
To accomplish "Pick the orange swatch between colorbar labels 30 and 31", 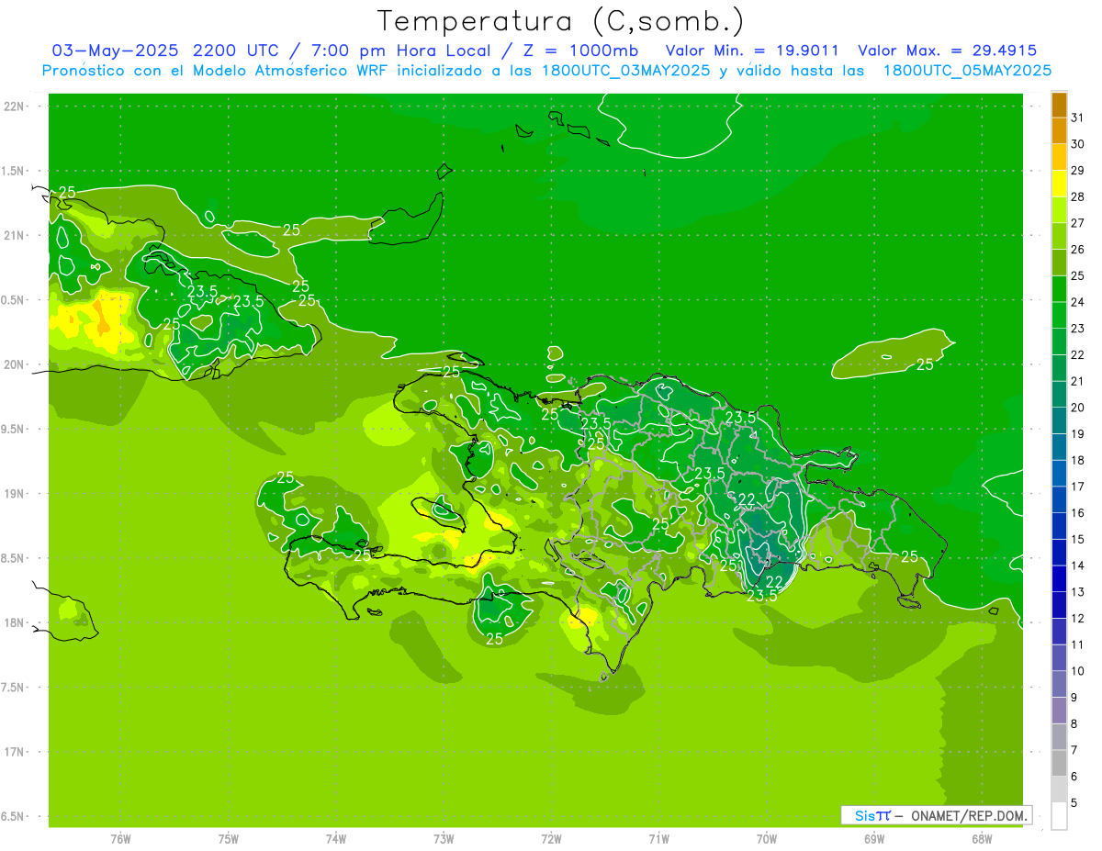I will pos(1059,131).
